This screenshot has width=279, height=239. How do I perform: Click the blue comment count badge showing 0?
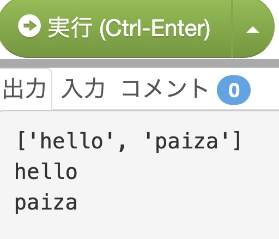234,90
